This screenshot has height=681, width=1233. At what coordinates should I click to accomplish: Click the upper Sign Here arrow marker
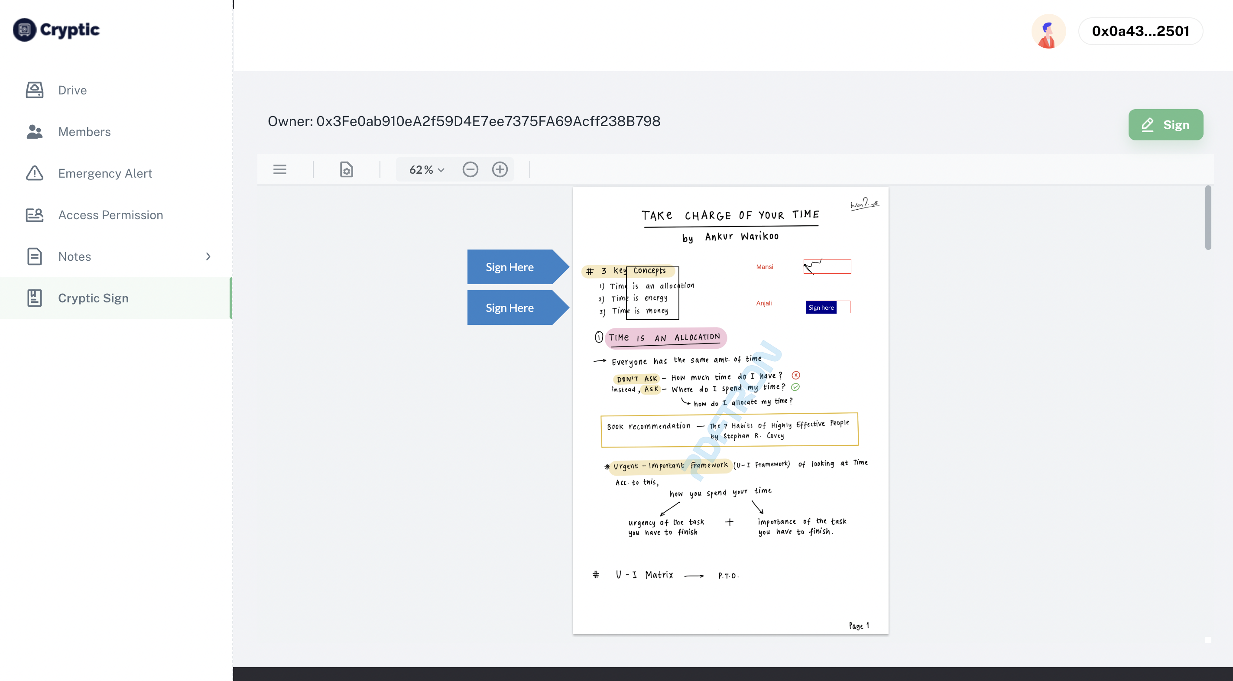(x=510, y=266)
